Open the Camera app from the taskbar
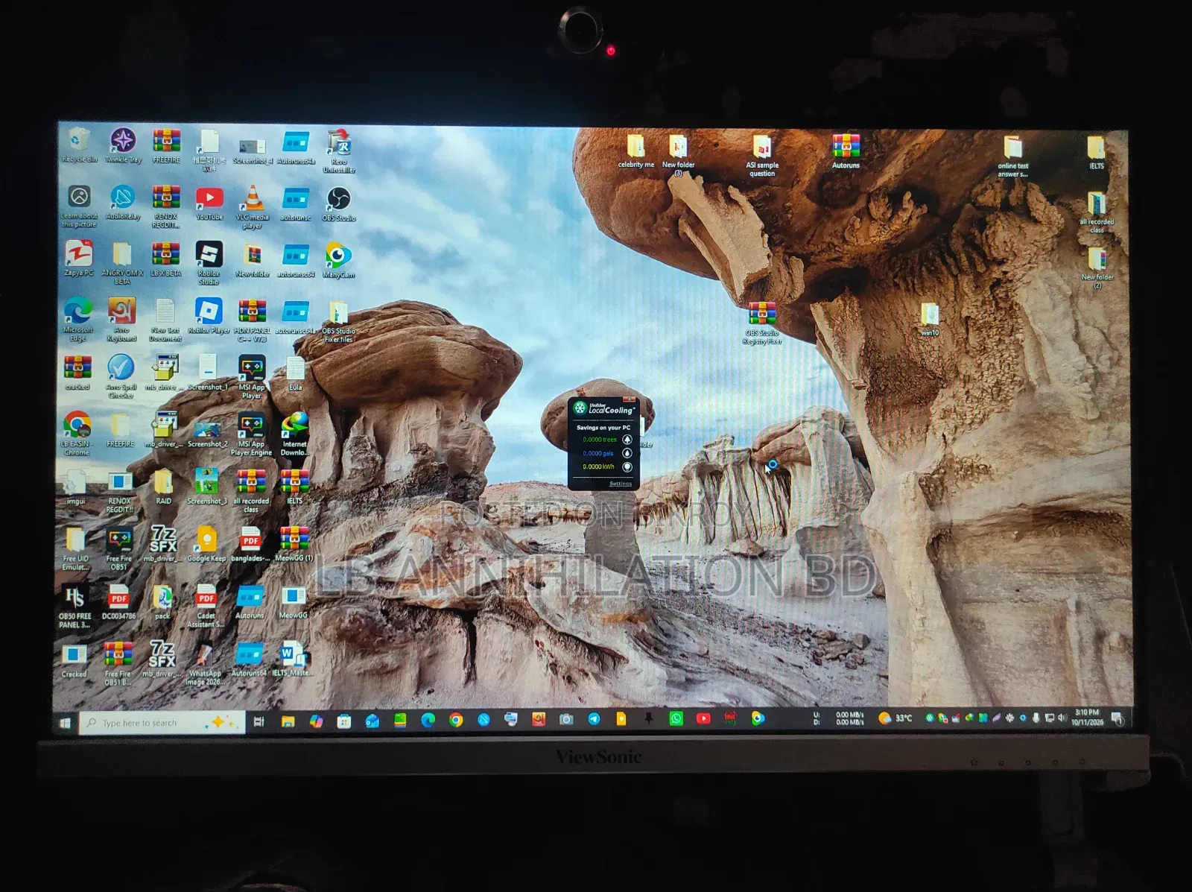Viewport: 1192px width, 892px height. (566, 719)
